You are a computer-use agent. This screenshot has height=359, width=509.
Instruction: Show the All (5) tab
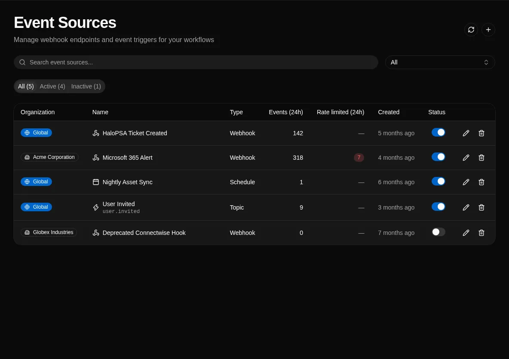(26, 86)
